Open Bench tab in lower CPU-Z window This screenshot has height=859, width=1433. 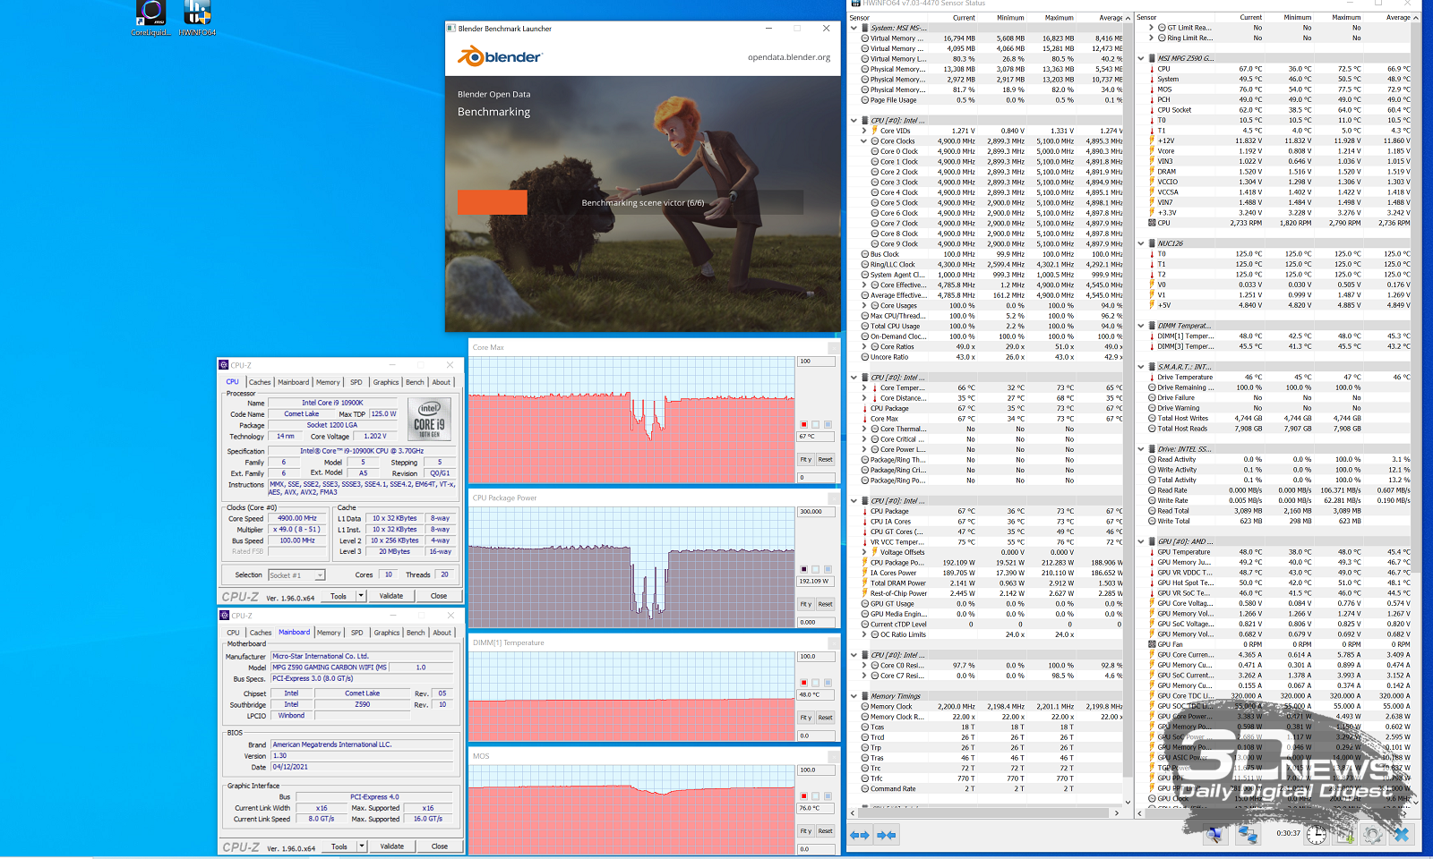click(416, 633)
